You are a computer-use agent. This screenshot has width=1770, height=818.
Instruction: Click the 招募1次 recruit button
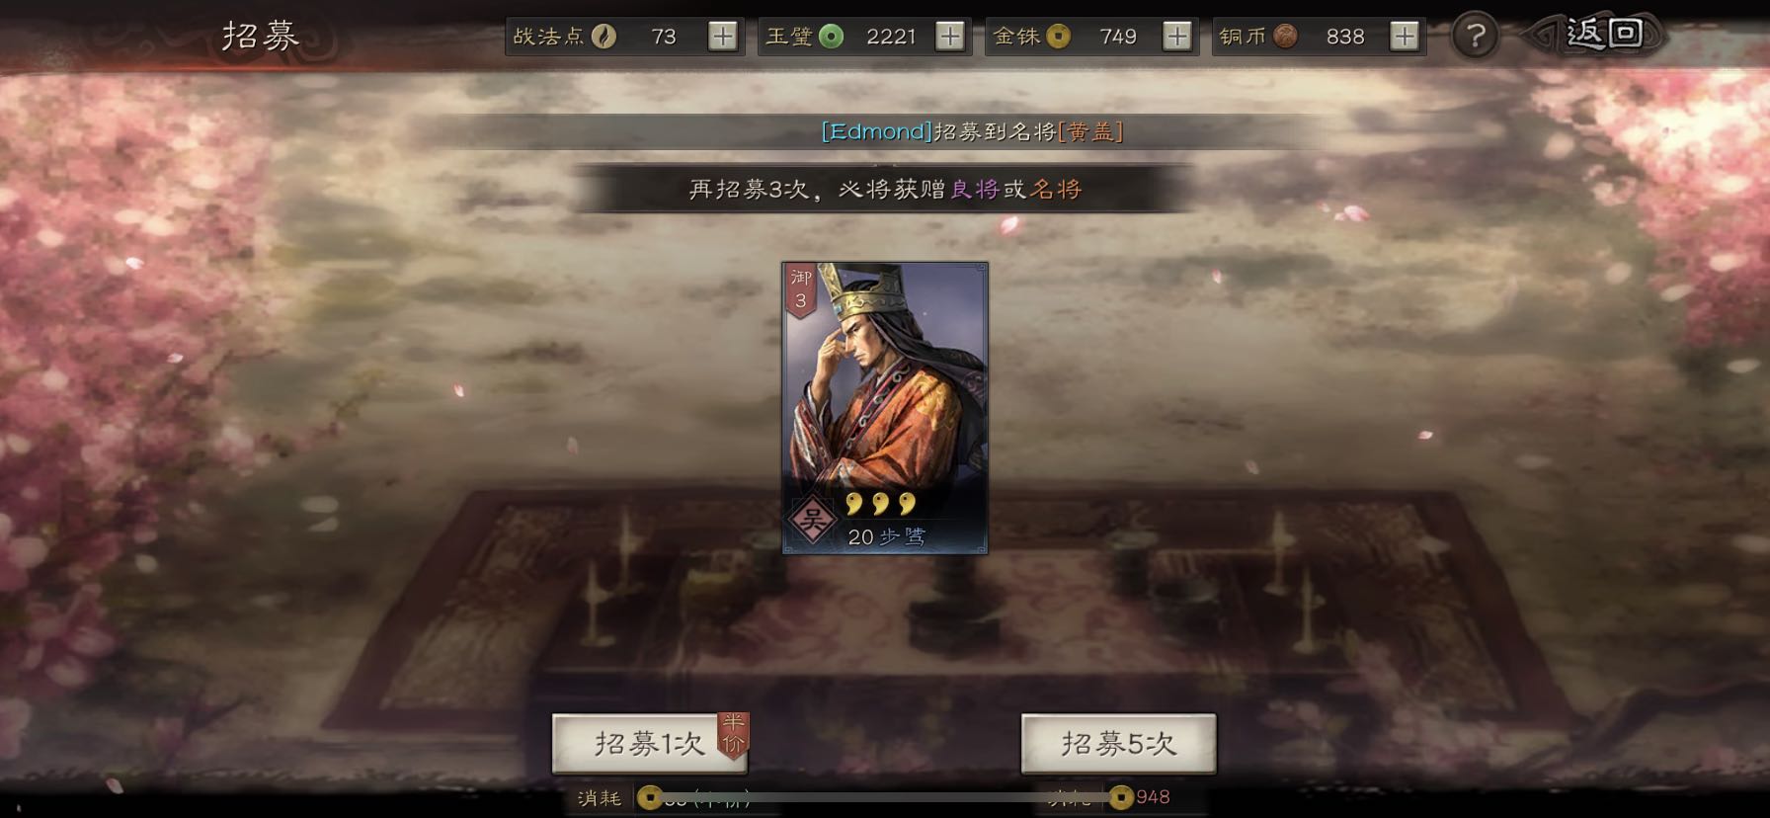(x=649, y=743)
